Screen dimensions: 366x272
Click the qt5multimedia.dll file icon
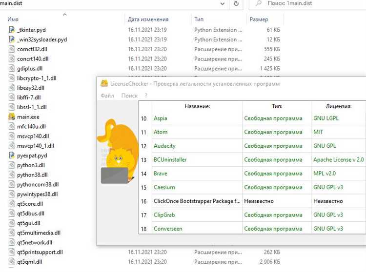coord(12,233)
